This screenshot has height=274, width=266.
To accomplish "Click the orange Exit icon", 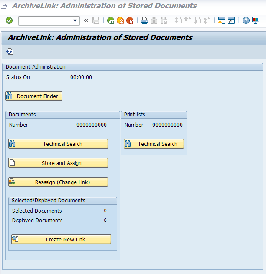I will coord(120,20).
